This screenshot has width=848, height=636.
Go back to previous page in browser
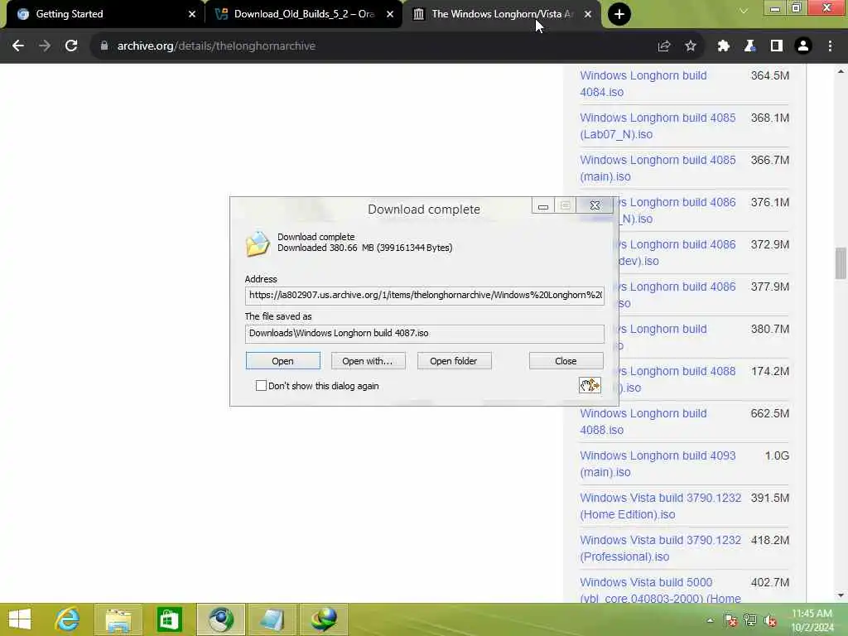18,46
